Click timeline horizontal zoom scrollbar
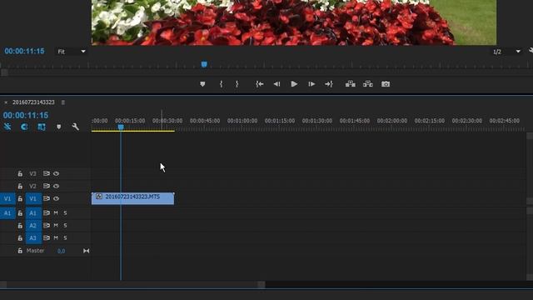 (132, 284)
